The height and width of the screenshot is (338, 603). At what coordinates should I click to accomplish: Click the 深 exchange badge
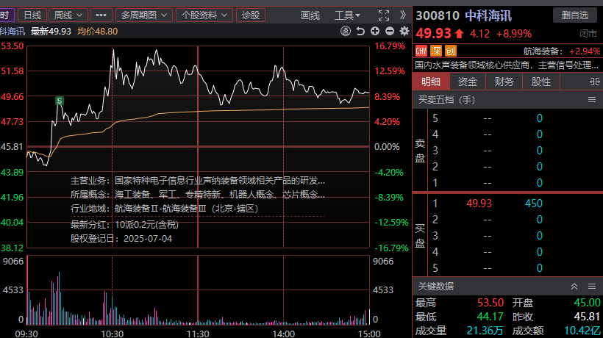click(x=436, y=51)
